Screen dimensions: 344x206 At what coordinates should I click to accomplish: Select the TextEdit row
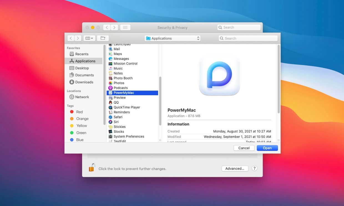[132, 141]
